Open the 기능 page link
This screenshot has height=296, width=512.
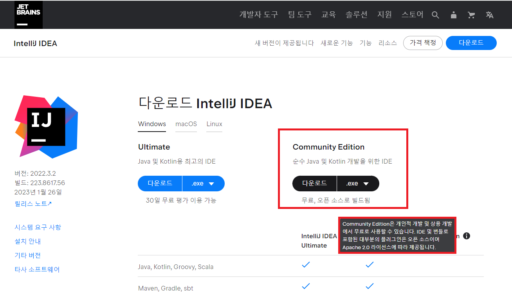click(366, 43)
